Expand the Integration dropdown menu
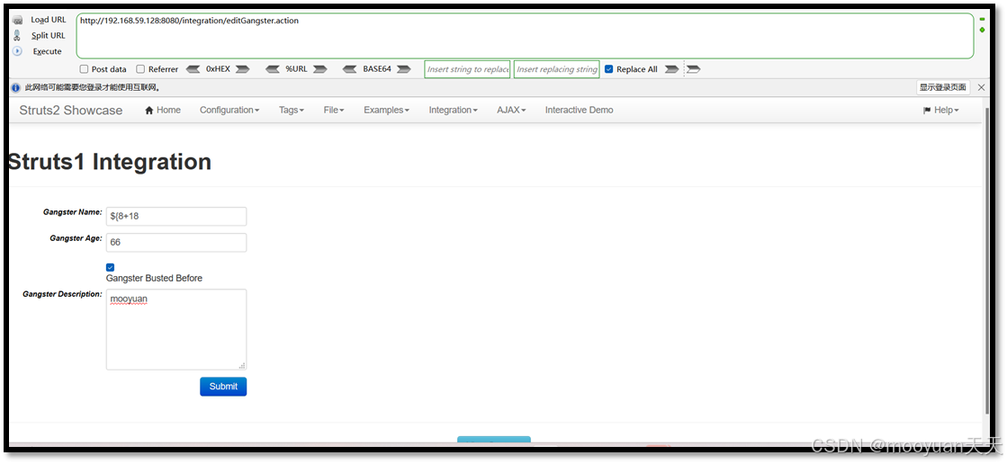This screenshot has height=464, width=1007. tap(454, 111)
